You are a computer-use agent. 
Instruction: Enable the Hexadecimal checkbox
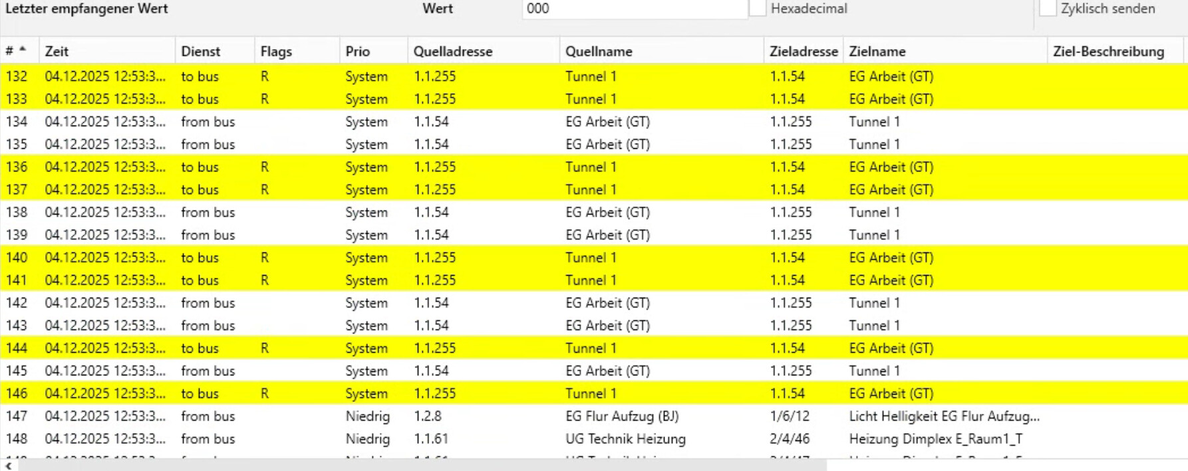pyautogui.click(x=758, y=9)
